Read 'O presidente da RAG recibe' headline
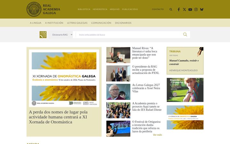230x144 pixels. [146, 70]
